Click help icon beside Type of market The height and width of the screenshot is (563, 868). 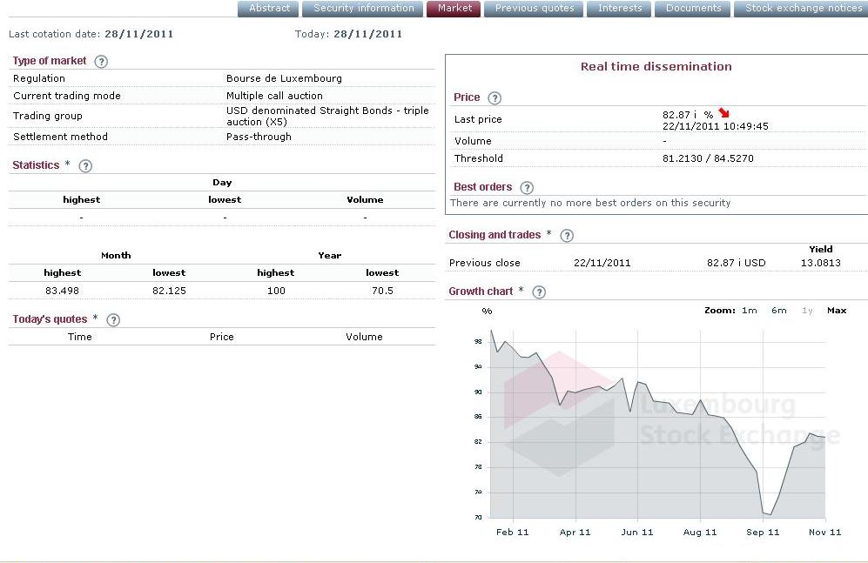pyautogui.click(x=101, y=61)
